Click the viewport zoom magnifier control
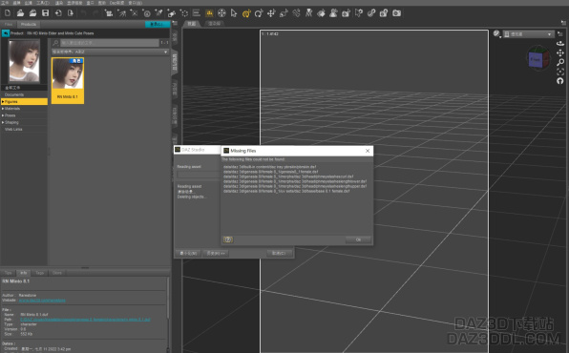 pyautogui.click(x=560, y=62)
